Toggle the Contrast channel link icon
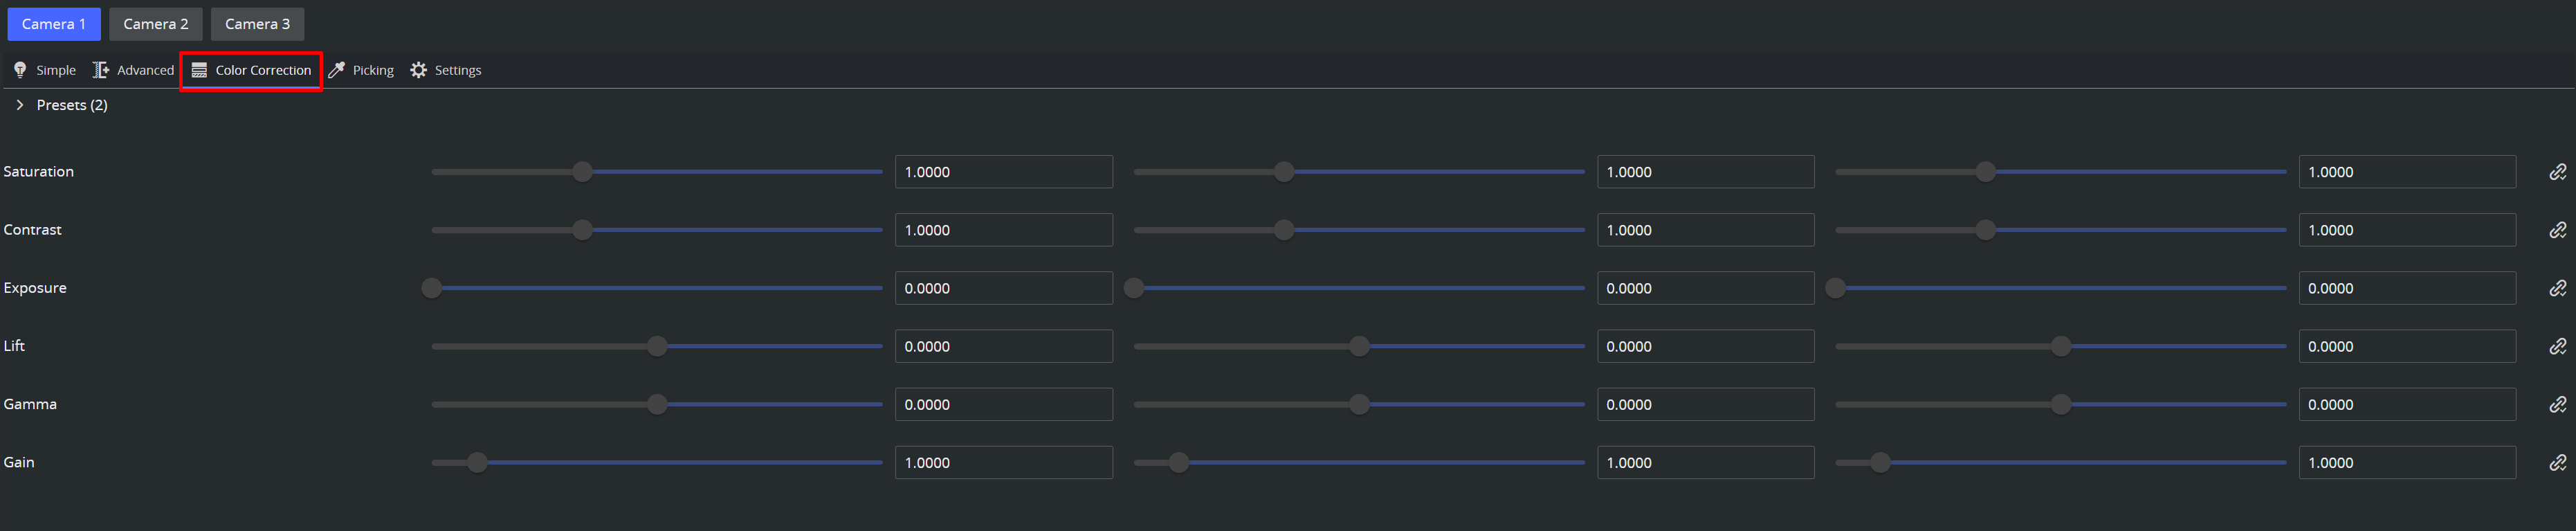Viewport: 2576px width, 531px height. tap(2557, 230)
